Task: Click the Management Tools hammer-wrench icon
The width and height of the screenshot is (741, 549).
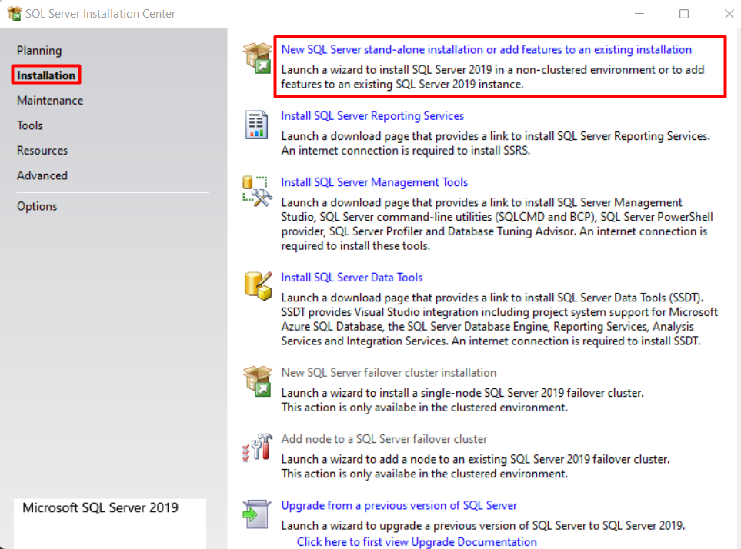Action: pos(257,191)
